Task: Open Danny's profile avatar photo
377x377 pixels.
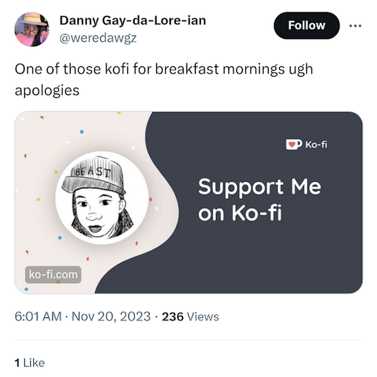Action: pyautogui.click(x=32, y=29)
